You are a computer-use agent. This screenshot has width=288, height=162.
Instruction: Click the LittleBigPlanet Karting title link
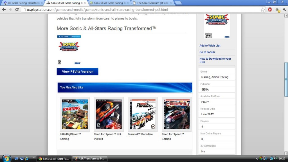click(x=70, y=137)
